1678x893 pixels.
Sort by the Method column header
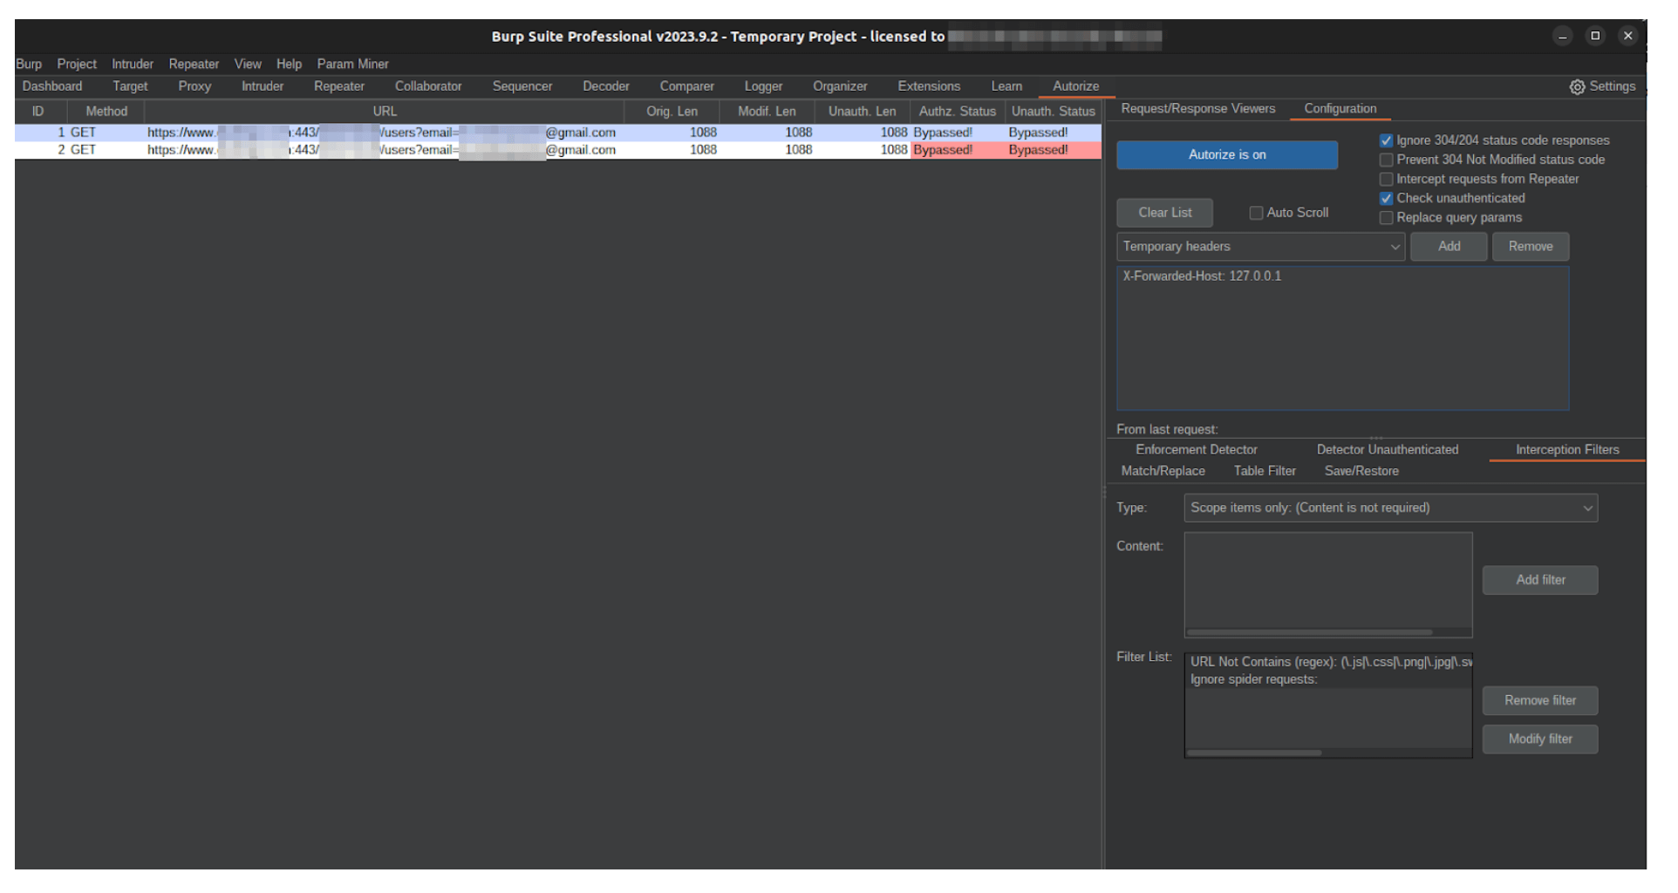tap(107, 112)
